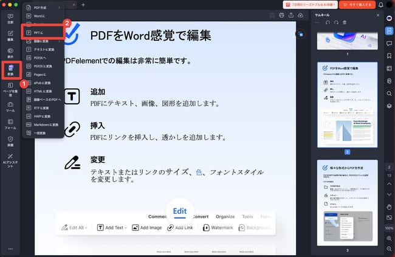
Task: Click the fit page view icon
Action: pyautogui.click(x=389, y=218)
